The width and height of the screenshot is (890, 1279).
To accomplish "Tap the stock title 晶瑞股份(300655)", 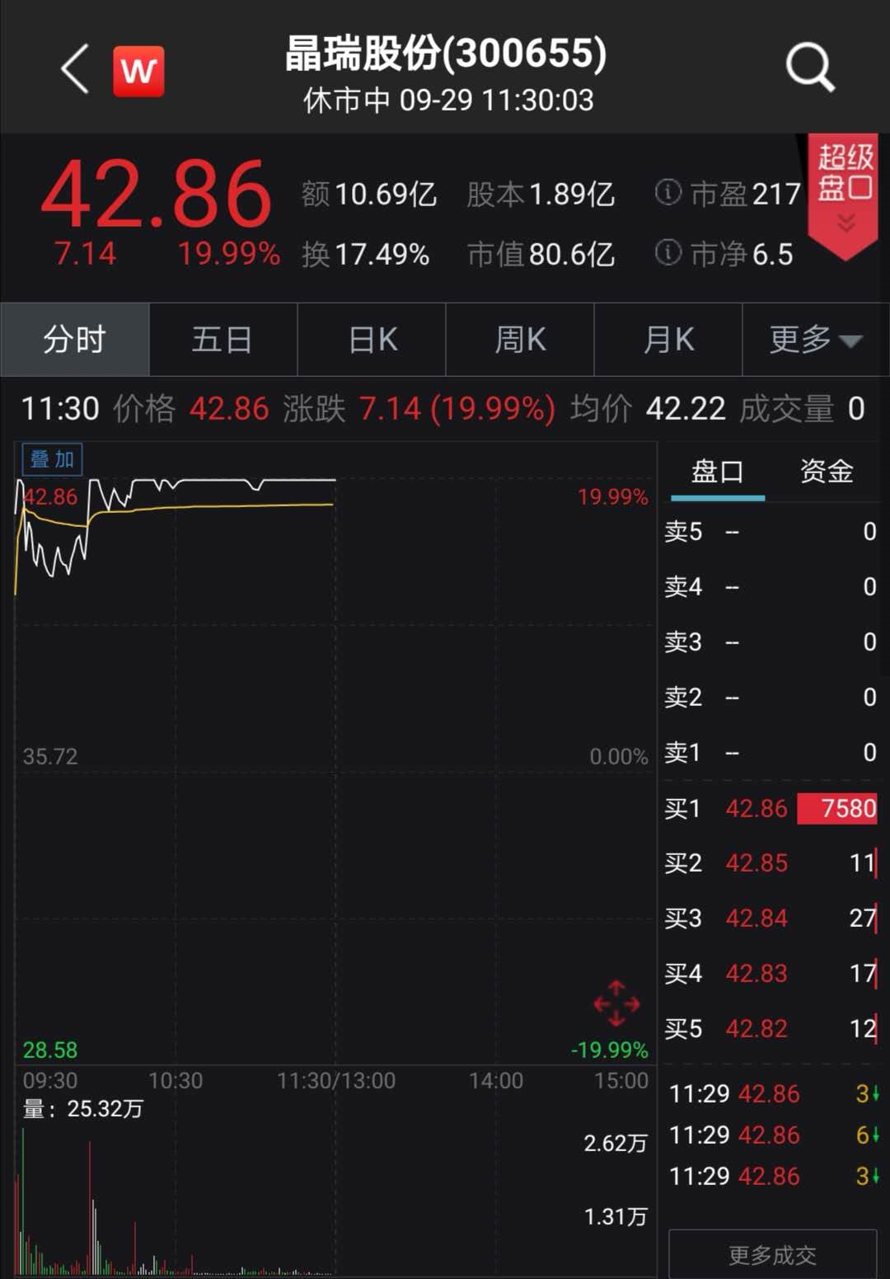I will pyautogui.click(x=446, y=54).
